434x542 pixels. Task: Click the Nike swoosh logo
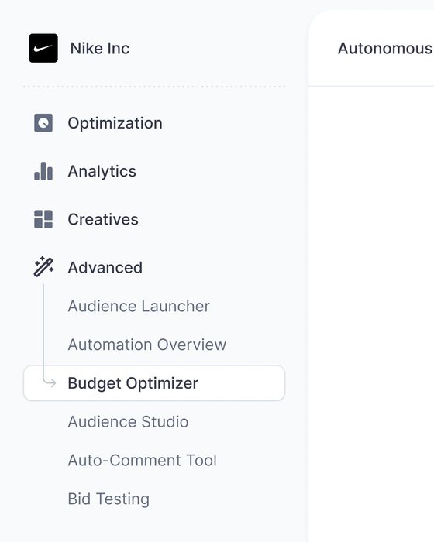coord(43,48)
